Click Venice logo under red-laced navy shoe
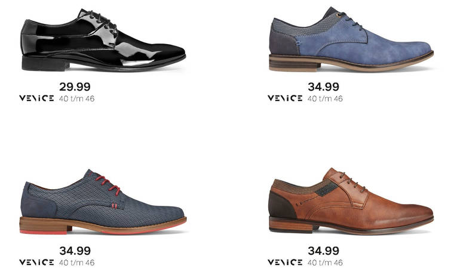The image size is (454, 278). 36,262
